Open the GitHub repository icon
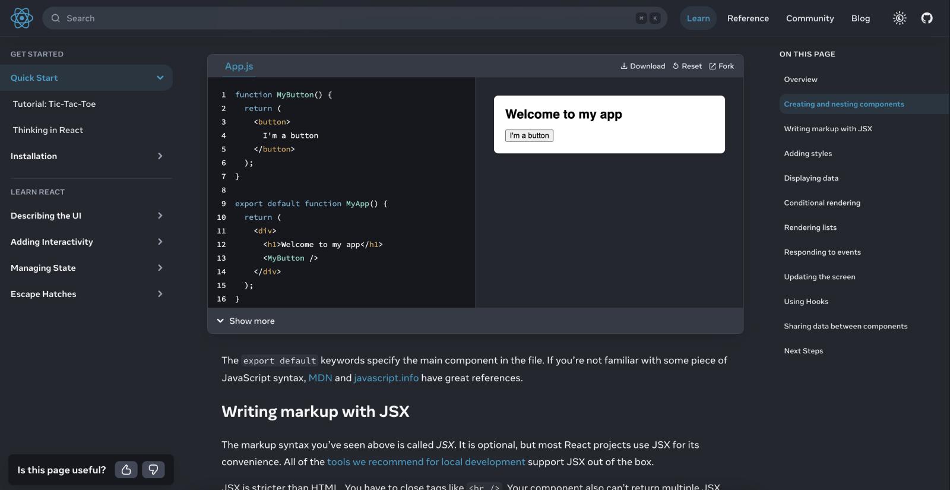 tap(927, 18)
